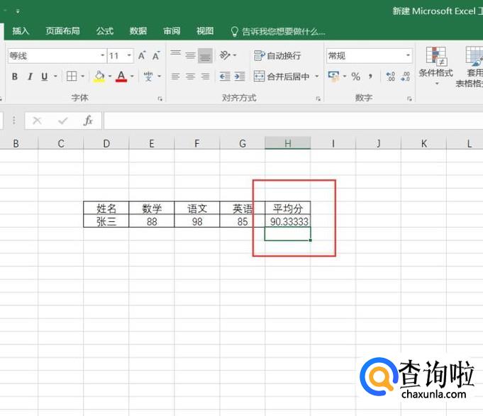Apply the fill color bucket
Image resolution: width=483 pixels, height=416 pixels.
pyautogui.click(x=99, y=77)
